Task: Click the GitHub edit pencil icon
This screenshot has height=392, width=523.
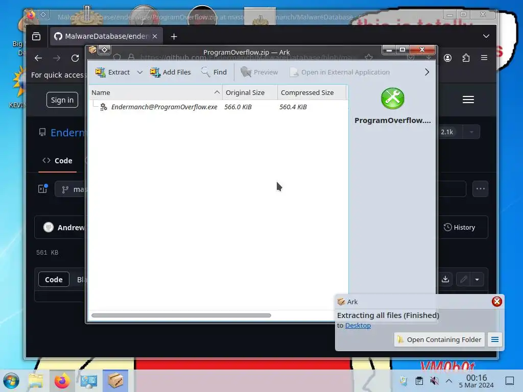Action: (x=464, y=279)
